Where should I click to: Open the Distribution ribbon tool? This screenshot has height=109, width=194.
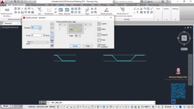pyautogui.click(x=49, y=11)
